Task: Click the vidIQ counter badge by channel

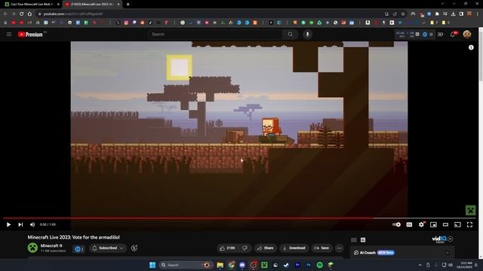Action: pos(78,249)
